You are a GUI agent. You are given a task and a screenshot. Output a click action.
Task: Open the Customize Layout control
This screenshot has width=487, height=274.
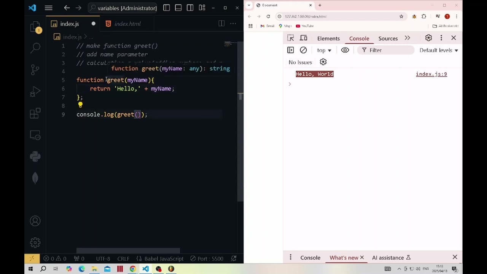pyautogui.click(x=202, y=8)
